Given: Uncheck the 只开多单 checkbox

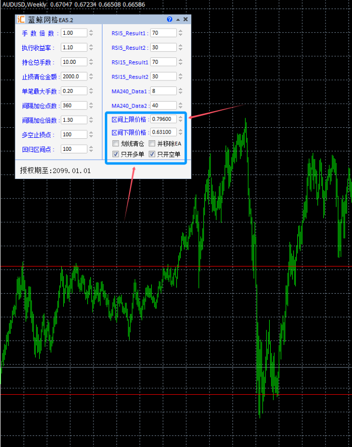Looking at the screenshot, I should pyautogui.click(x=116, y=154).
